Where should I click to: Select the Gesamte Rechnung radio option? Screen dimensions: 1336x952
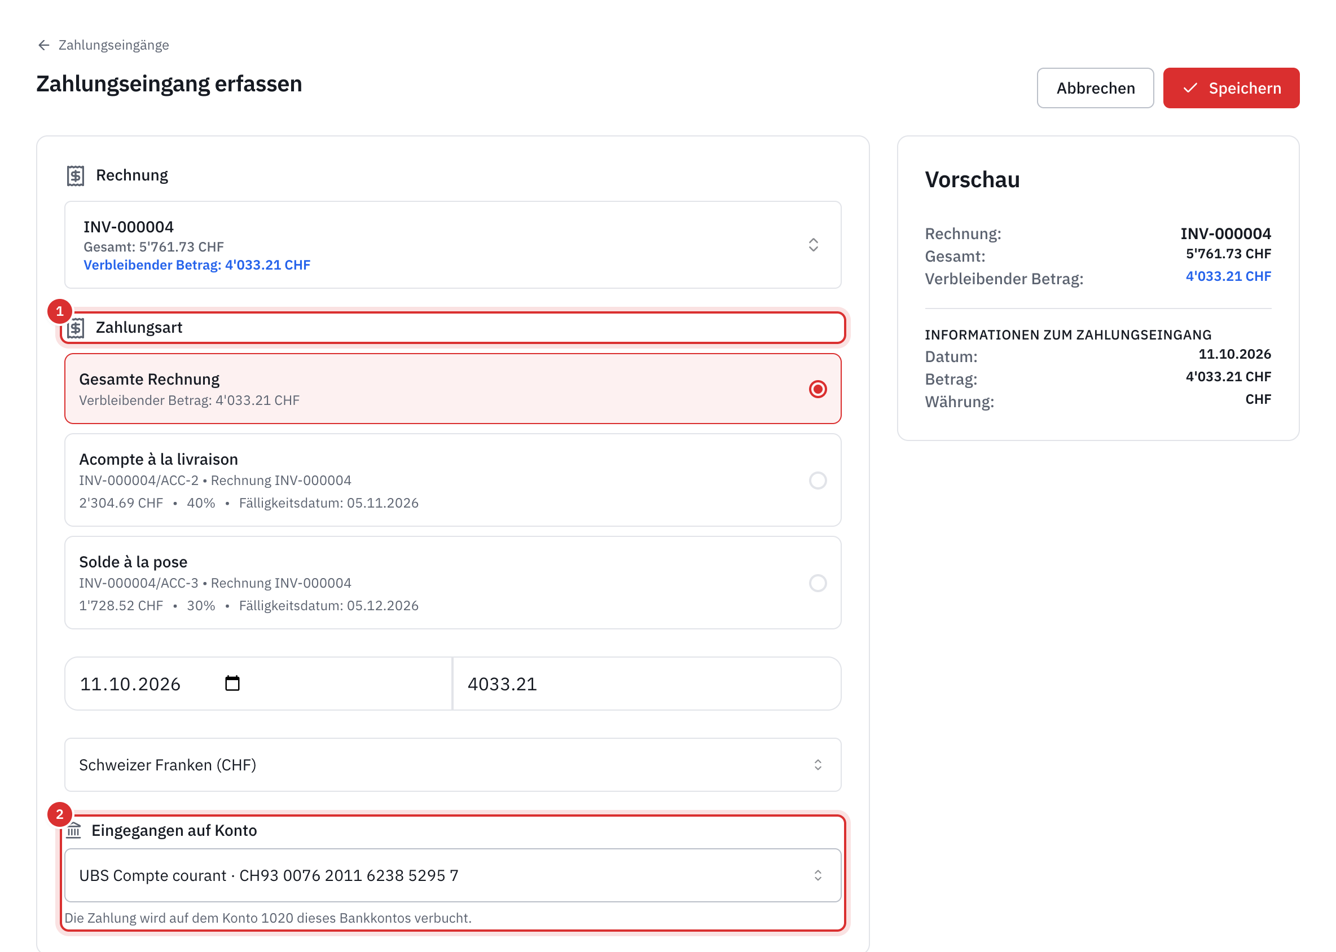point(817,389)
